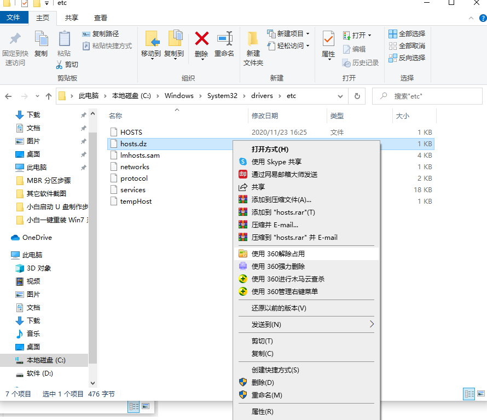Open recent locations dropdown arrow
487x420 pixels.
(37, 96)
